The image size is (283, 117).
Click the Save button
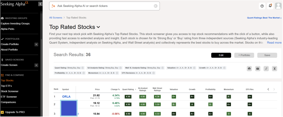pyautogui.click(x=267, y=55)
